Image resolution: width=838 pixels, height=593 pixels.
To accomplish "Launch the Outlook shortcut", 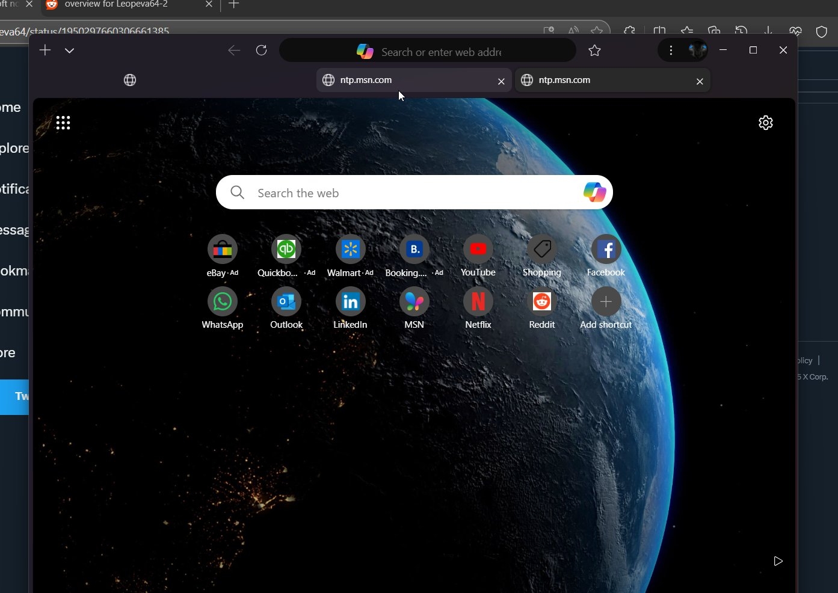I will click(x=286, y=301).
